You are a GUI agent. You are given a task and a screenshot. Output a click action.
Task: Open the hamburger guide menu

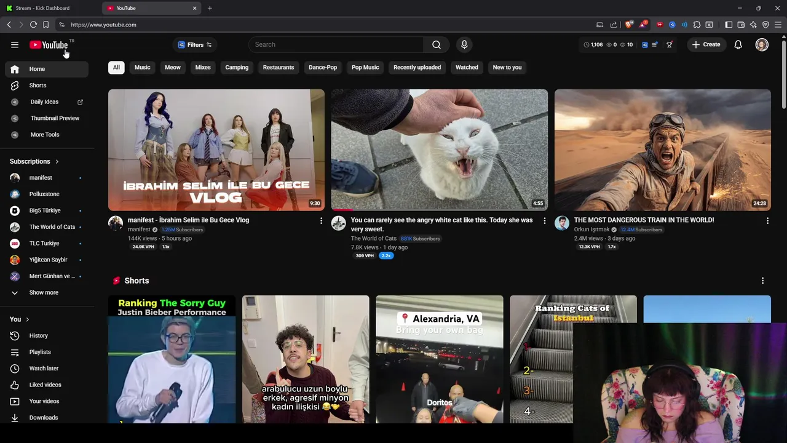[x=15, y=45]
